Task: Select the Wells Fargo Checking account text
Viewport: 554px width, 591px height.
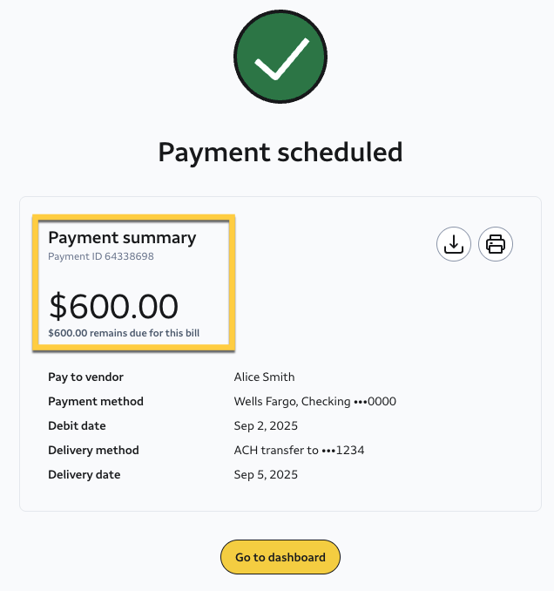Action: [x=315, y=402]
